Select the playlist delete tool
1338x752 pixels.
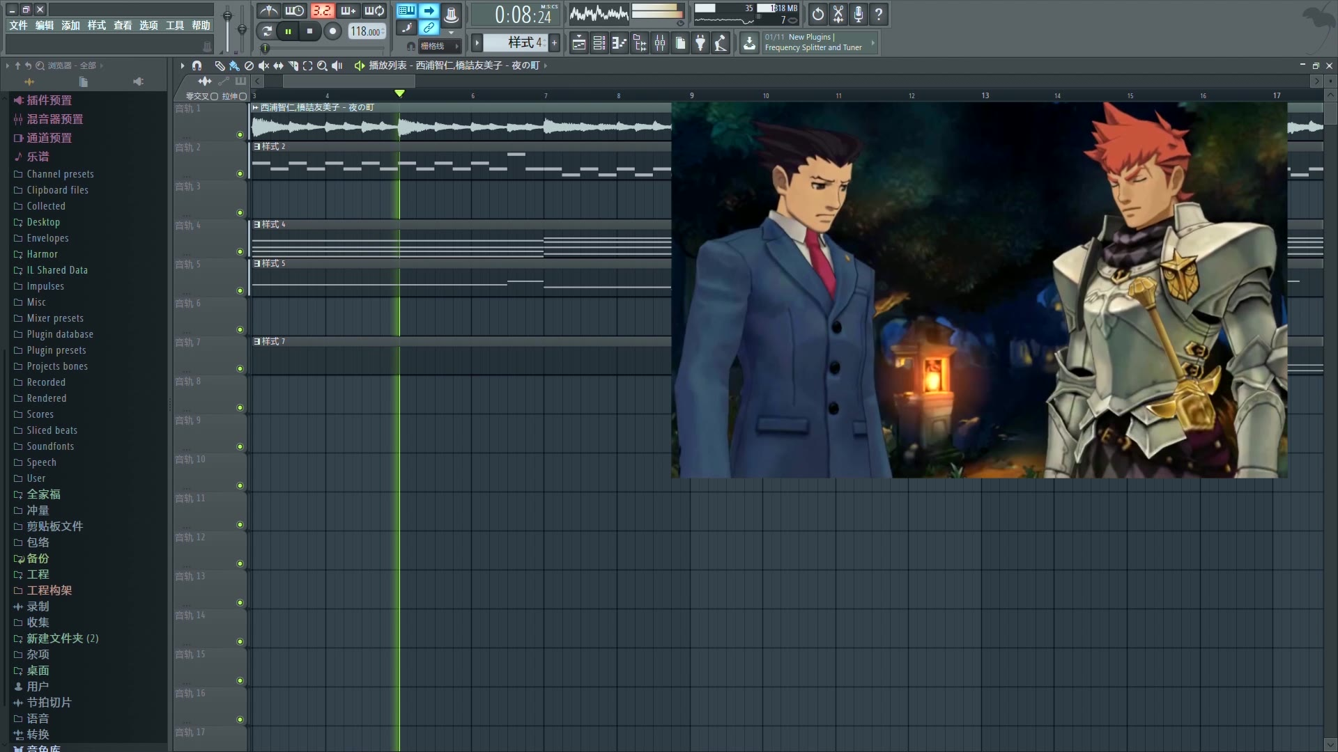click(249, 65)
